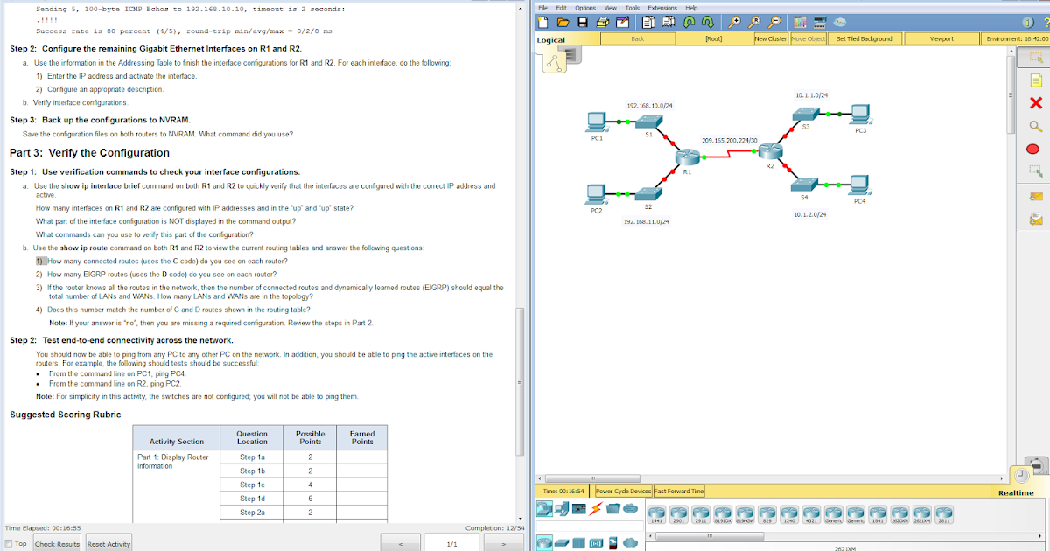Toggle the Top checkbox in activity window
The width and height of the screenshot is (1050, 551).
pos(9,544)
